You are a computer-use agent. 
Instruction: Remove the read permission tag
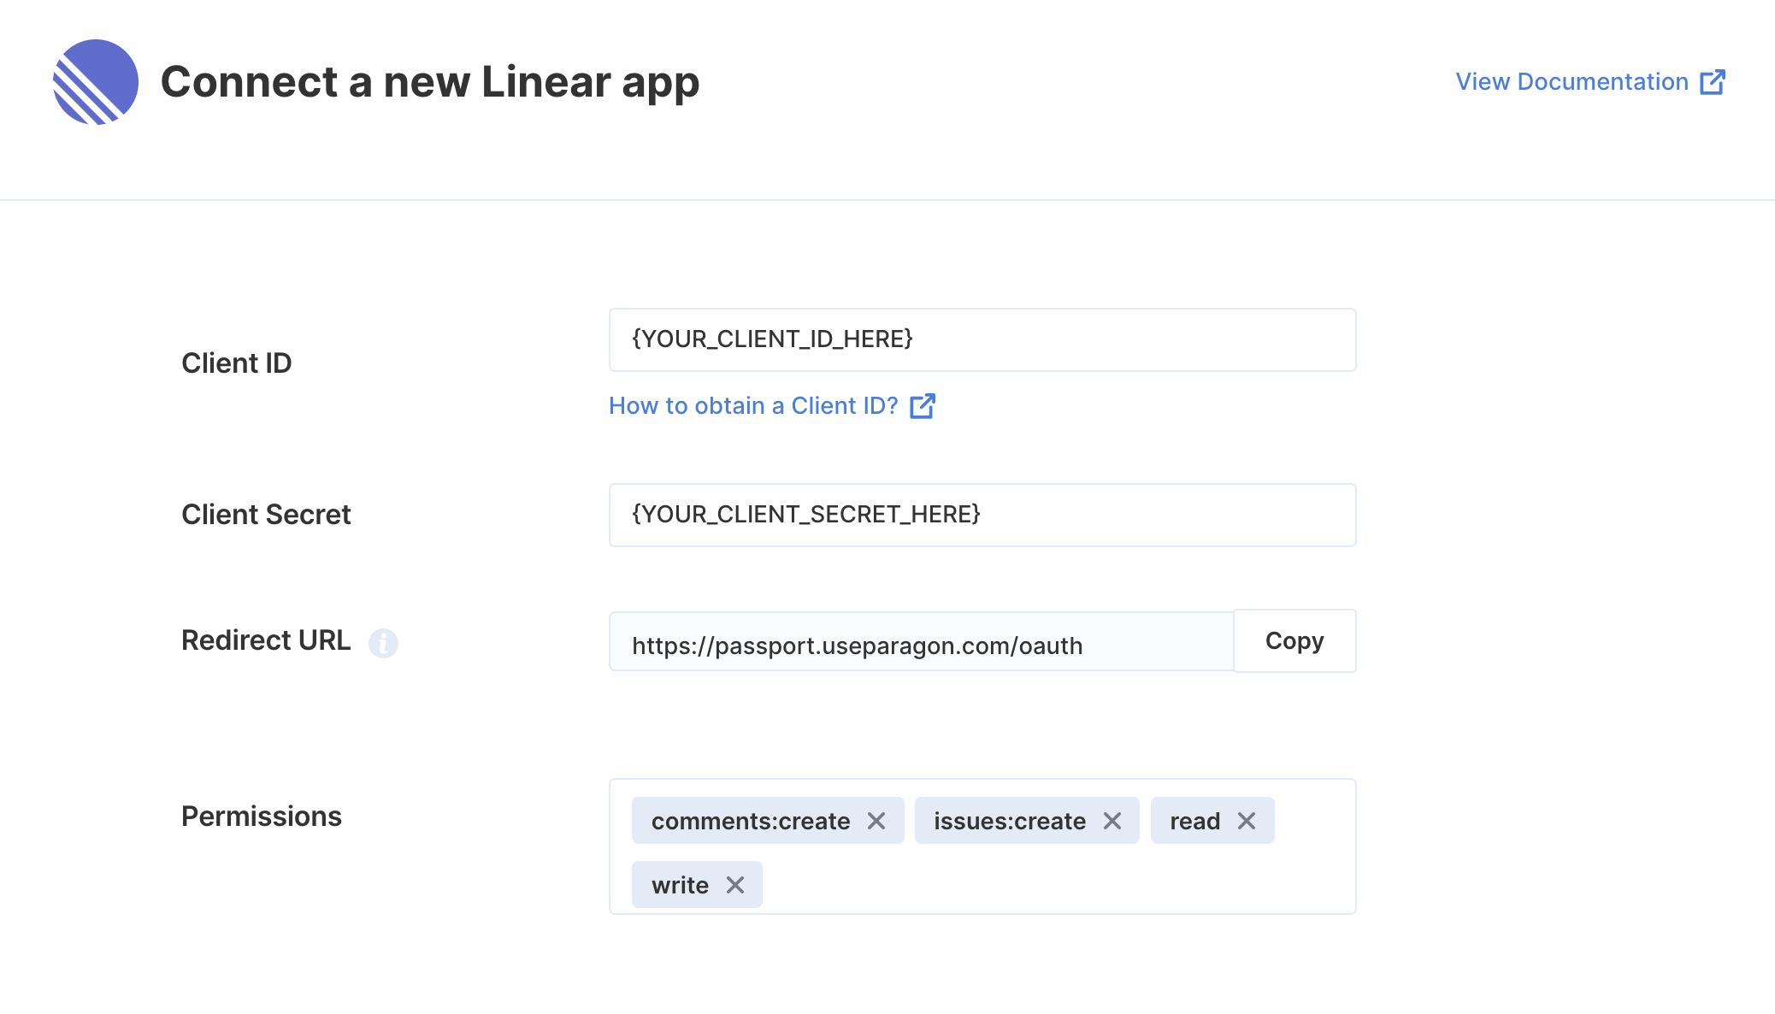[1247, 821]
